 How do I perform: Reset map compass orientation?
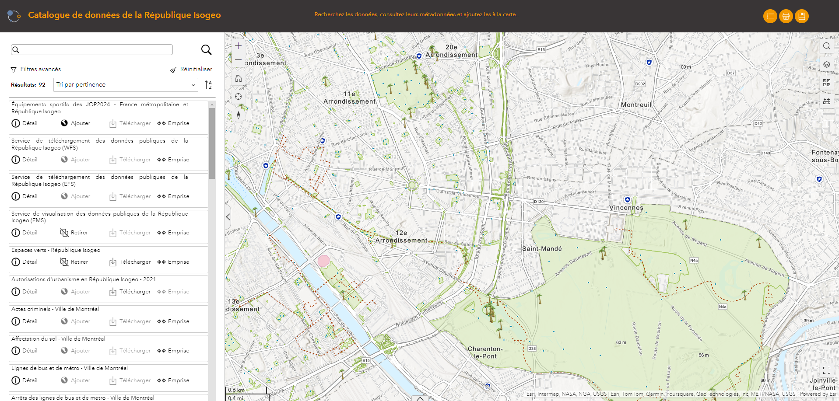point(239,115)
